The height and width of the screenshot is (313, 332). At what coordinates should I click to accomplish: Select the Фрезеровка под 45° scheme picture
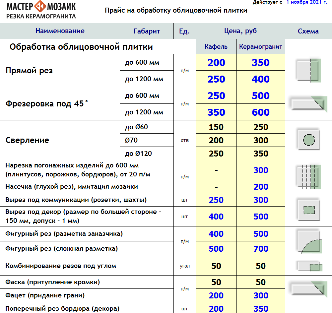(x=308, y=103)
